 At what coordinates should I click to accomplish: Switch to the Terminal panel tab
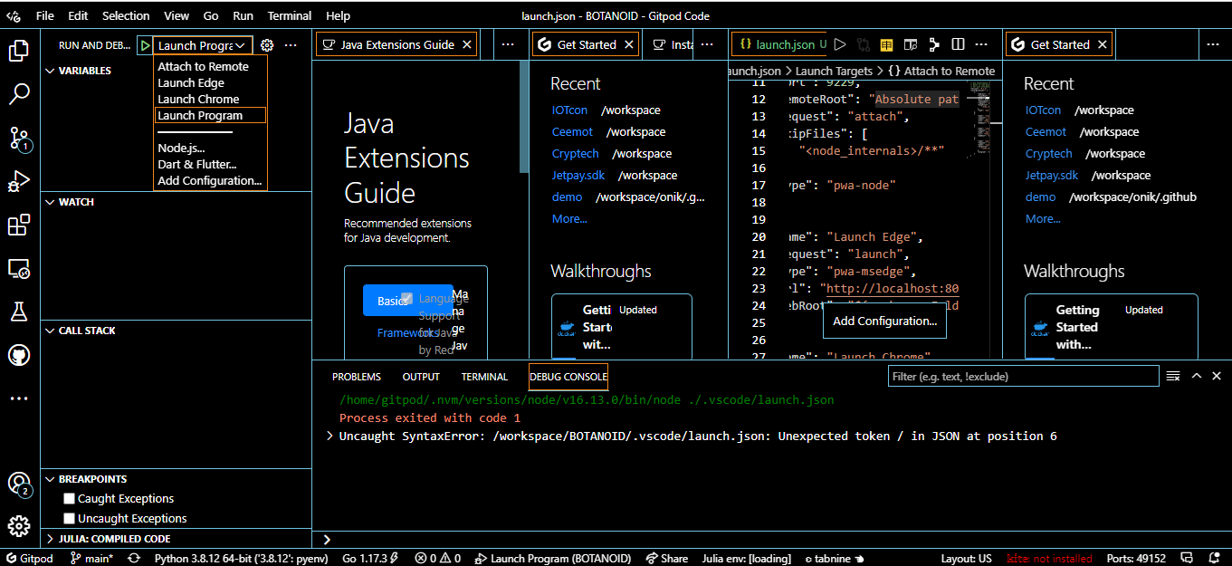pos(484,377)
